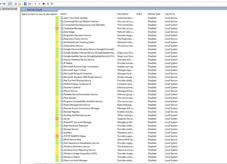
Task: Click the gear icon beside IP Helper
Action: pos(62,63)
